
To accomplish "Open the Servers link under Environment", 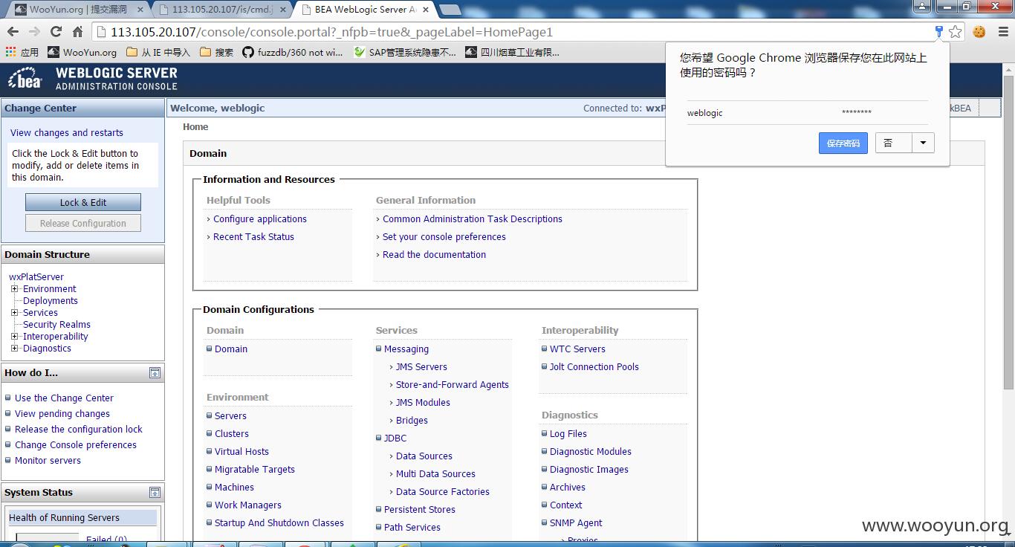I will coord(230,416).
